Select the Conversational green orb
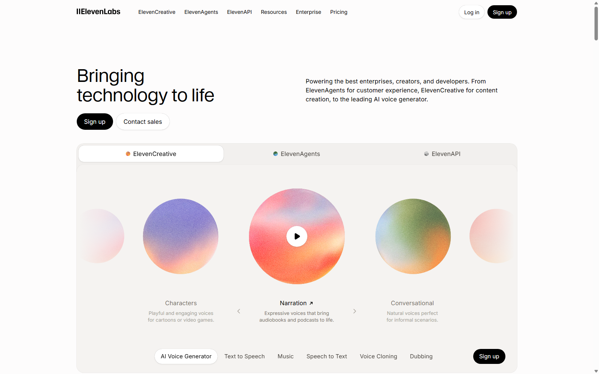Screen dimensions: 599x374 pos(413,236)
